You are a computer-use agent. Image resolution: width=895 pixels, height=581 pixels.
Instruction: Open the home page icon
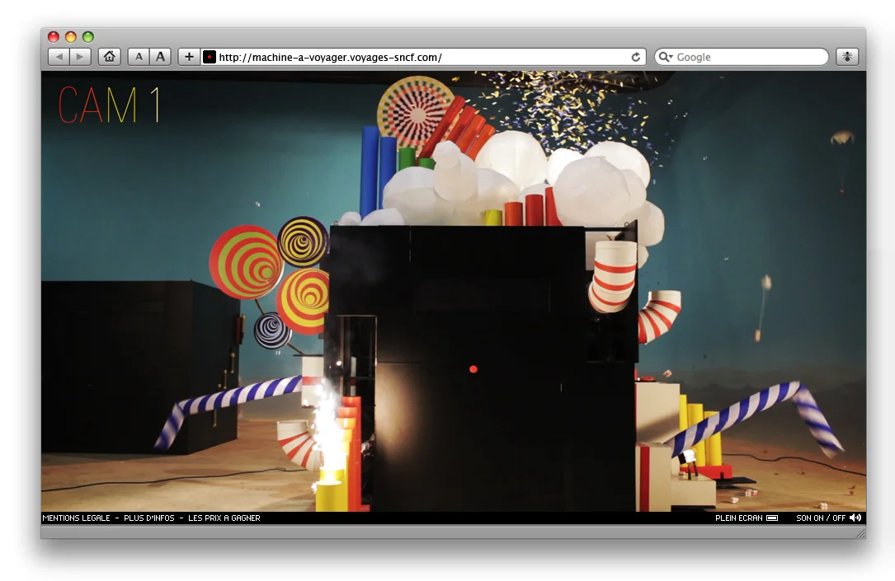click(109, 57)
